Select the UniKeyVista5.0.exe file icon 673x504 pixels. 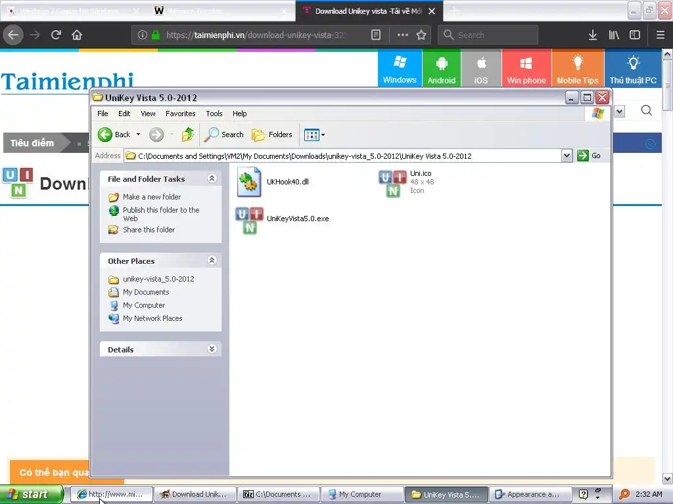click(249, 220)
